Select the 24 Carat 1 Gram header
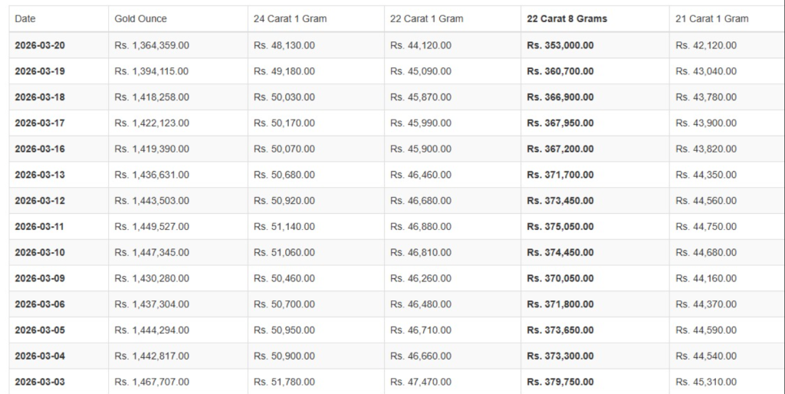The width and height of the screenshot is (785, 394). click(x=290, y=18)
